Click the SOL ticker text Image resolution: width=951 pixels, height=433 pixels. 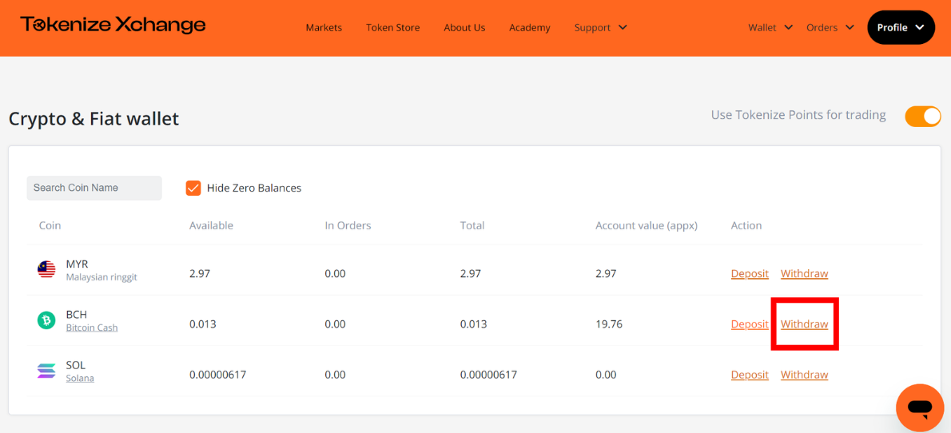click(x=76, y=365)
